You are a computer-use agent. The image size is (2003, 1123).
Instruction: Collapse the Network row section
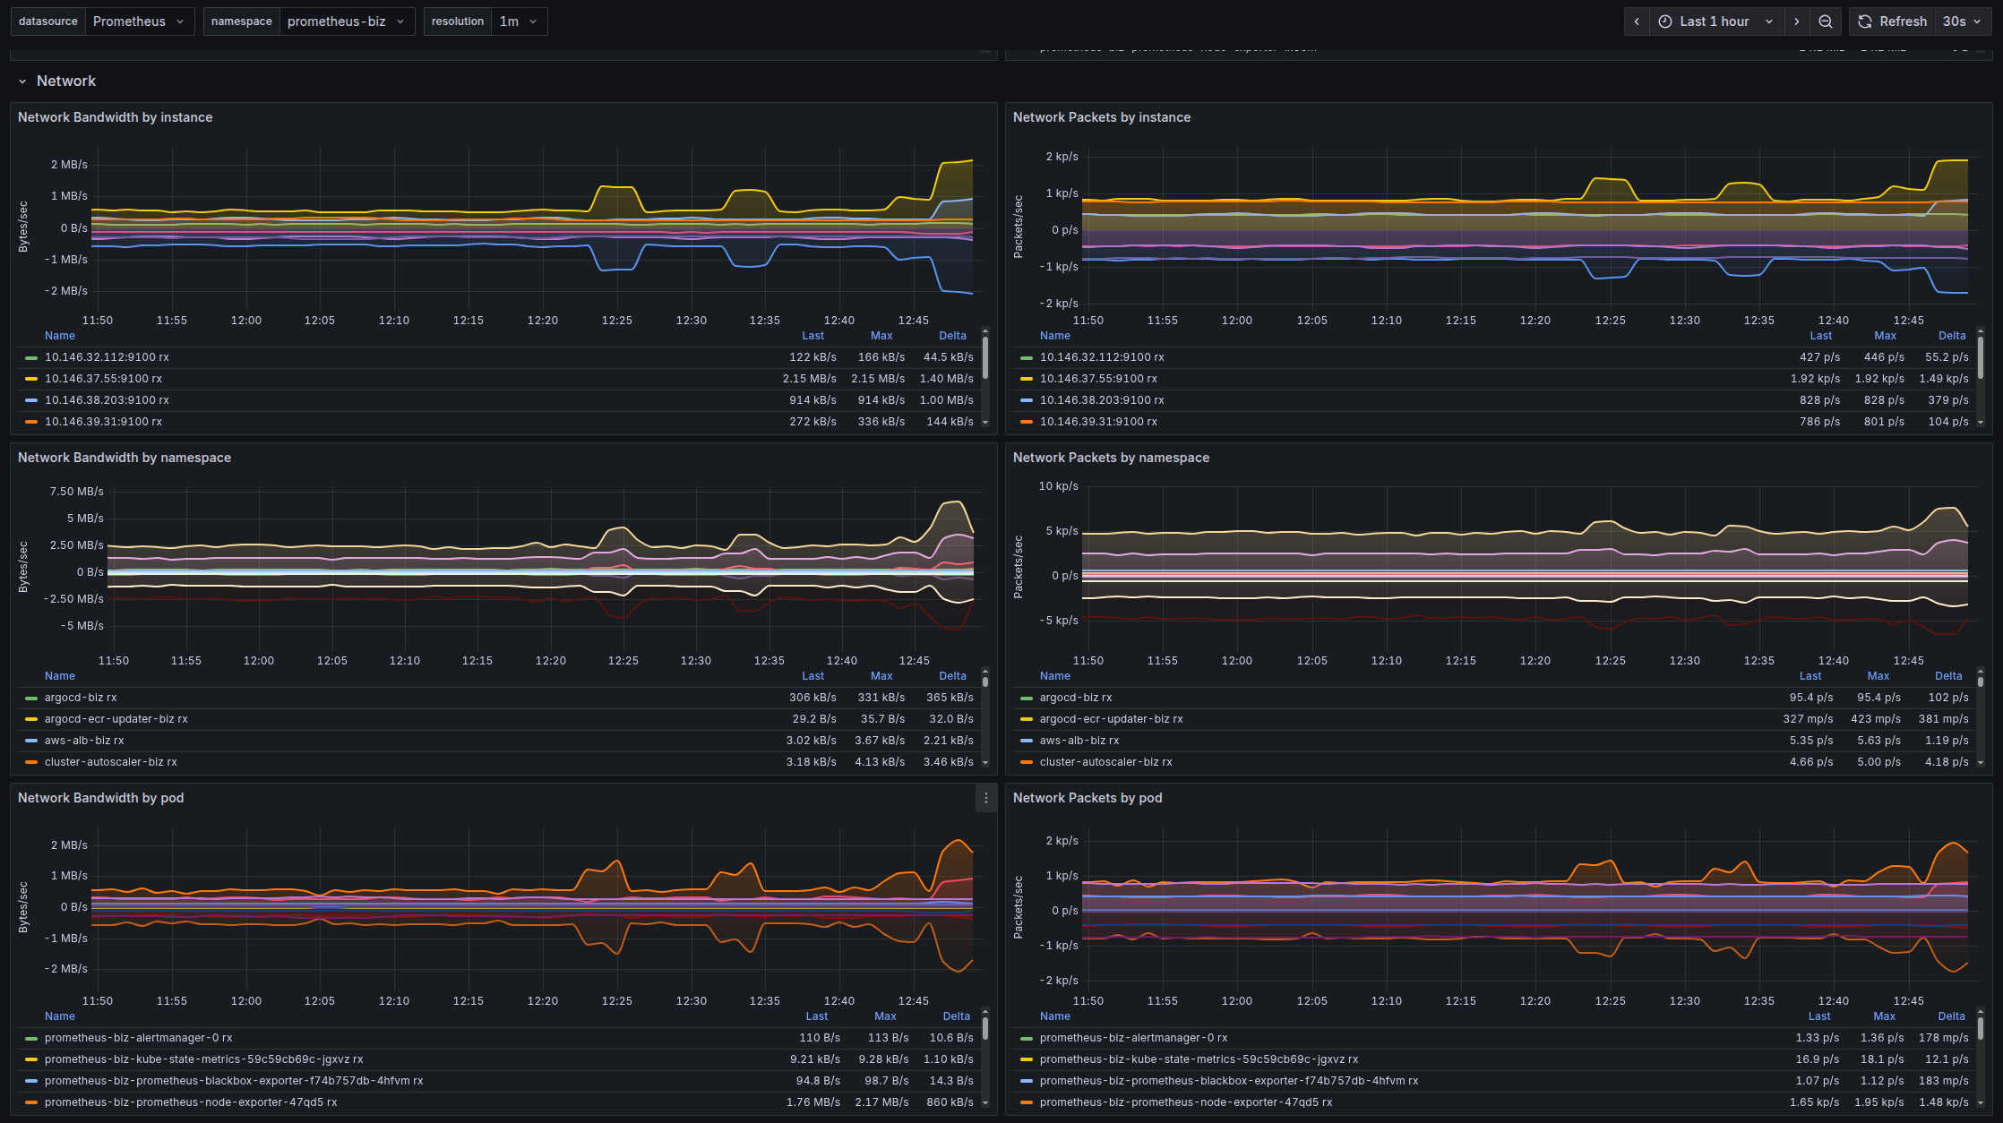tap(22, 81)
